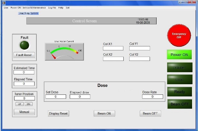
Task: Toggle the LTON status button
Action: point(180,79)
